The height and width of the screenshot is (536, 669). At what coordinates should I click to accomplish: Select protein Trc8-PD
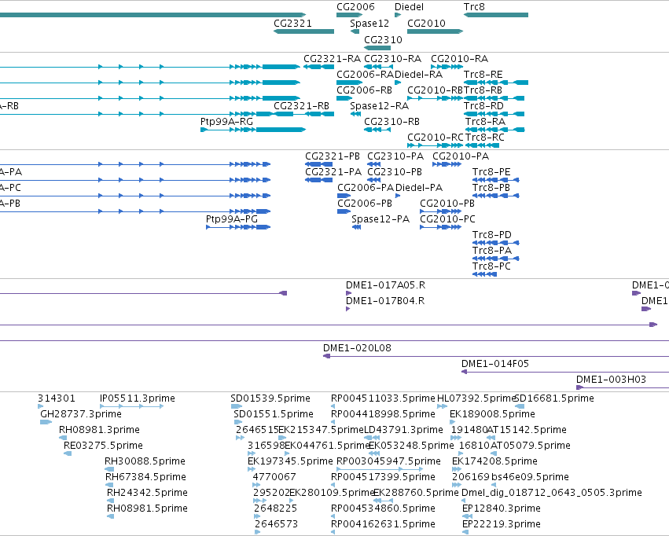pos(496,243)
